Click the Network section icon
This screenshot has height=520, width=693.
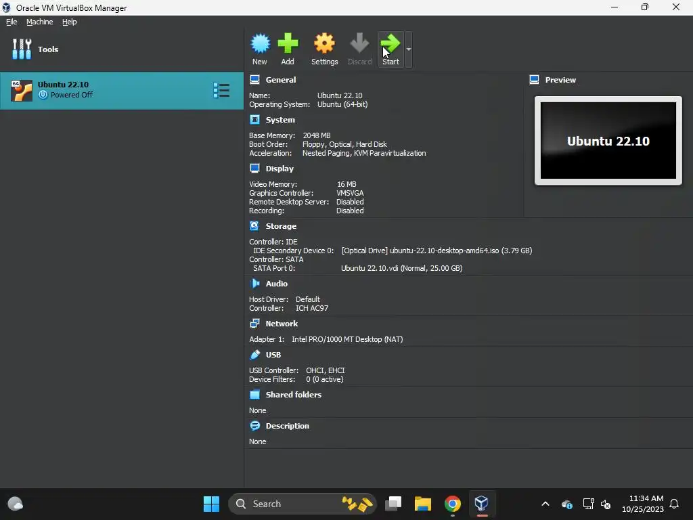(x=254, y=323)
